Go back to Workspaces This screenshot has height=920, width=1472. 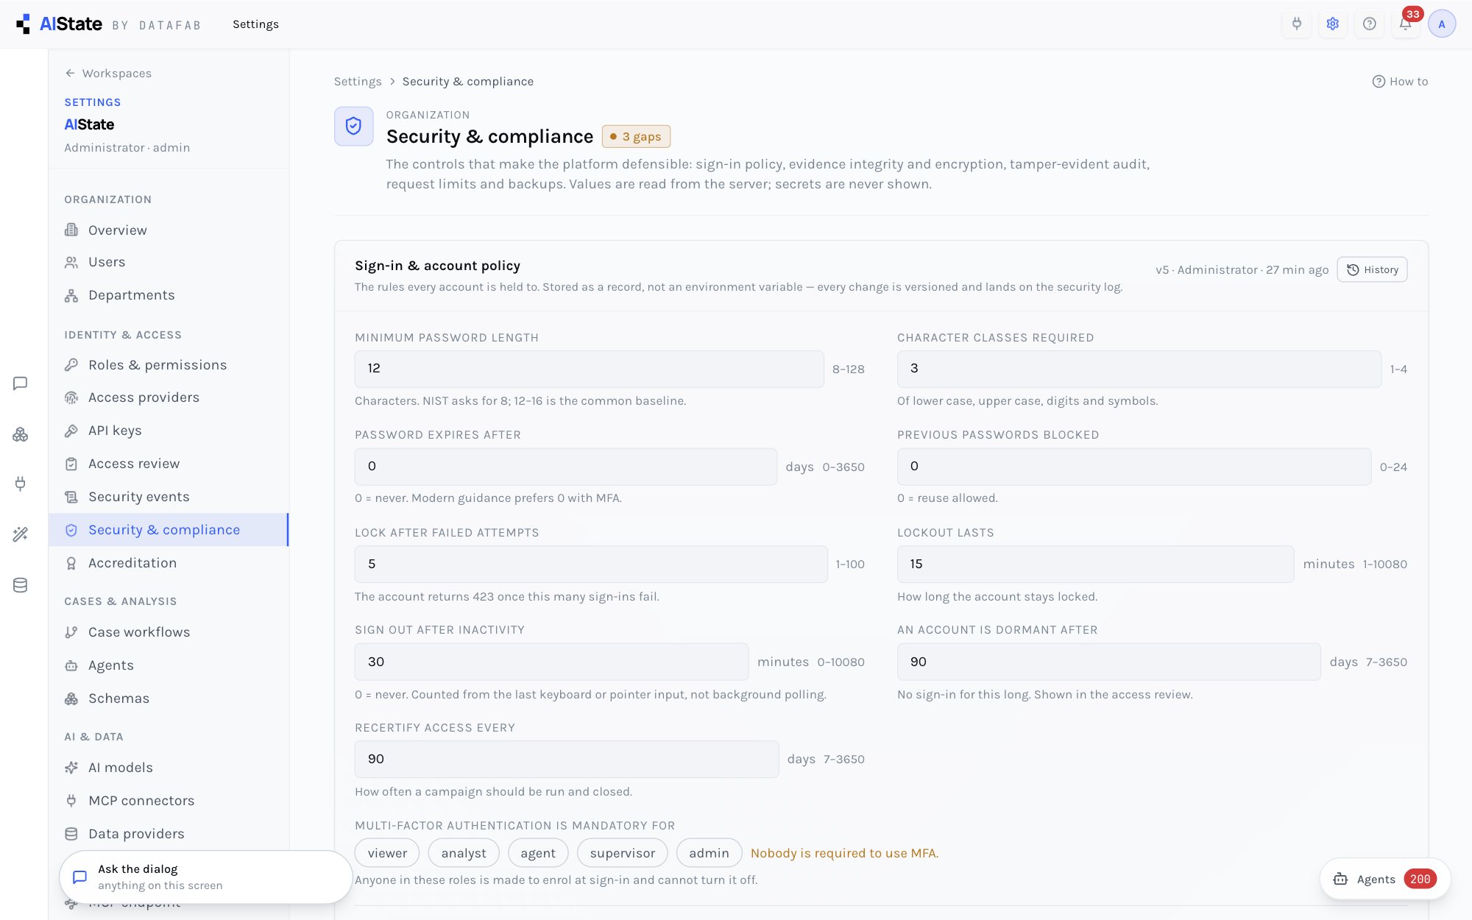click(x=108, y=73)
